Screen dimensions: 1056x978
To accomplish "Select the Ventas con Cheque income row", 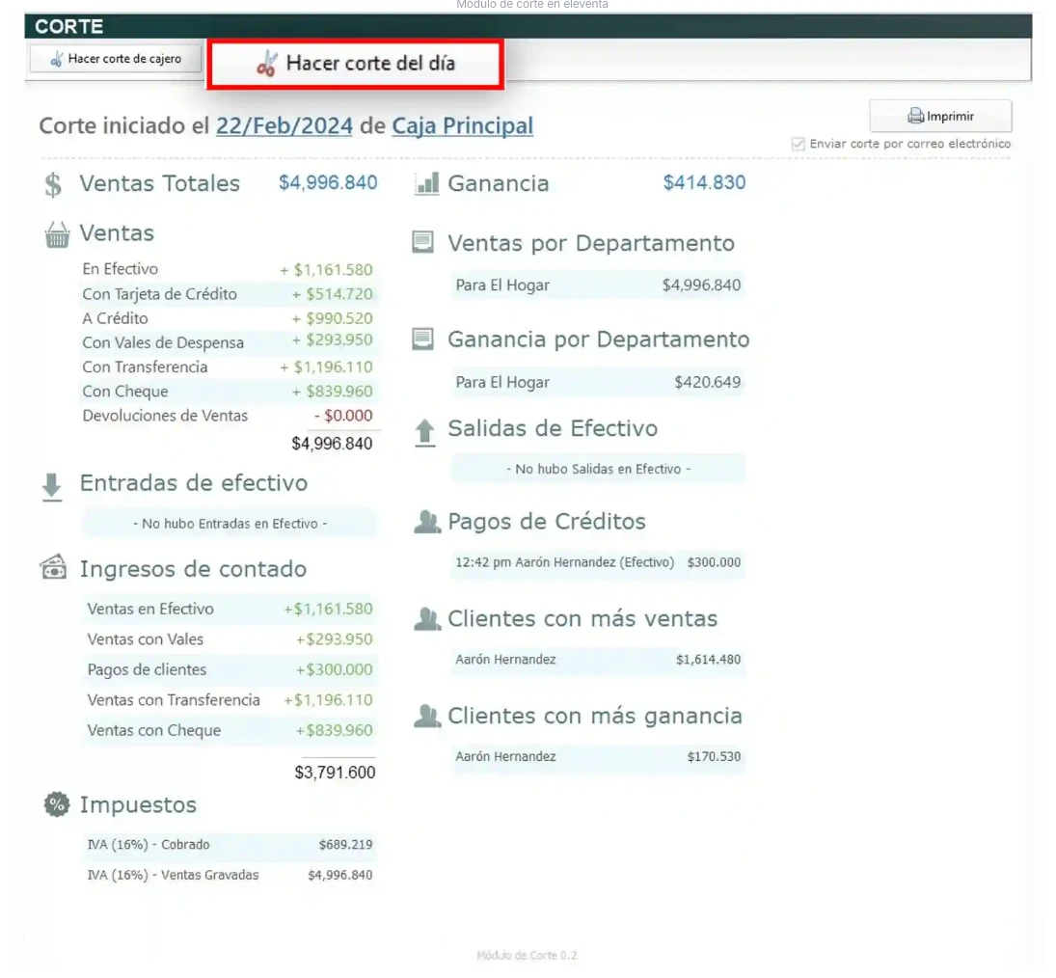I will pyautogui.click(x=229, y=730).
